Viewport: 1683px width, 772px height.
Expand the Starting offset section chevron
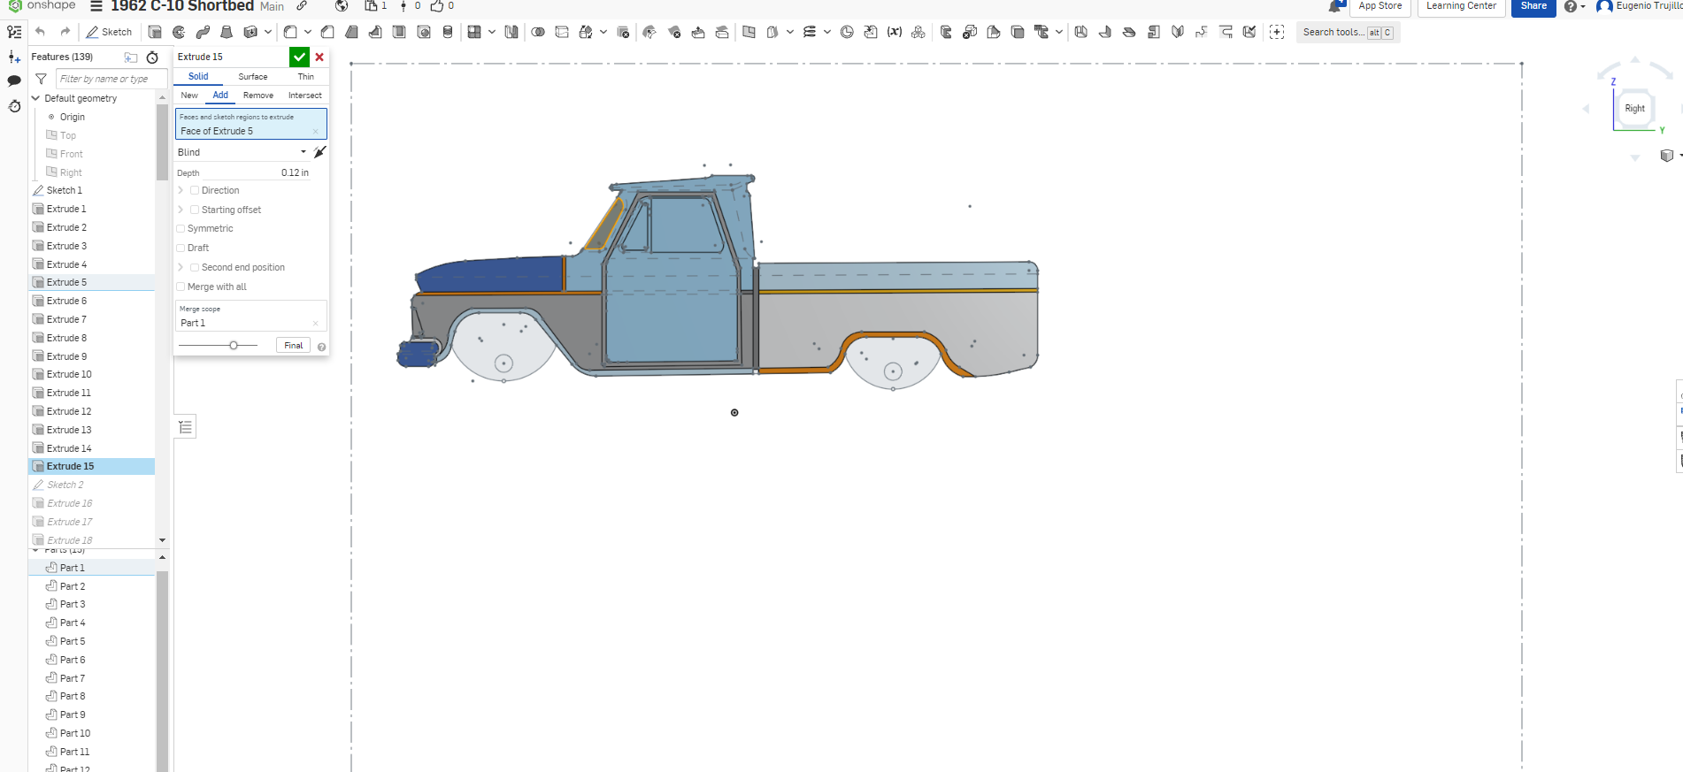181,210
